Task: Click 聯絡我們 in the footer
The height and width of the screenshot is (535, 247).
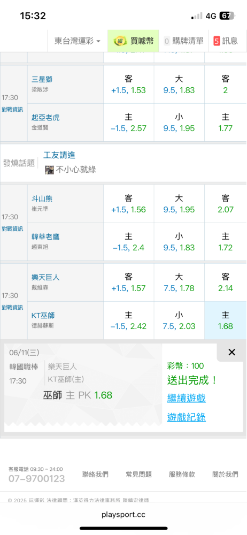Action: [96, 474]
